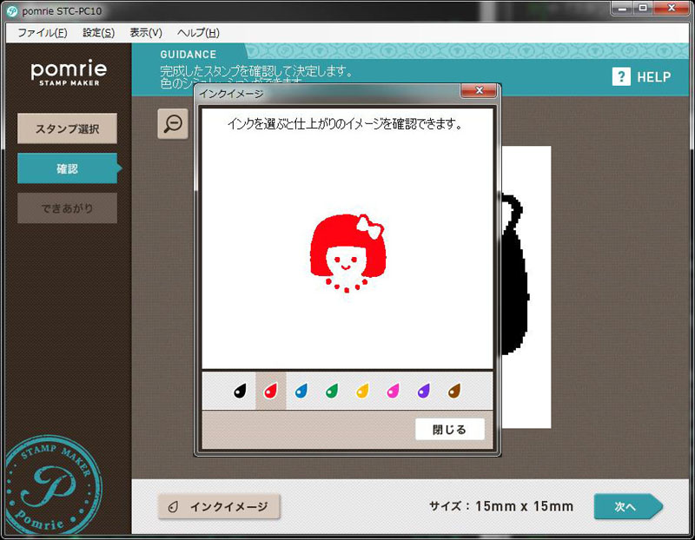Open the インクイメージ preview
The width and height of the screenshot is (695, 540).
coord(218,506)
